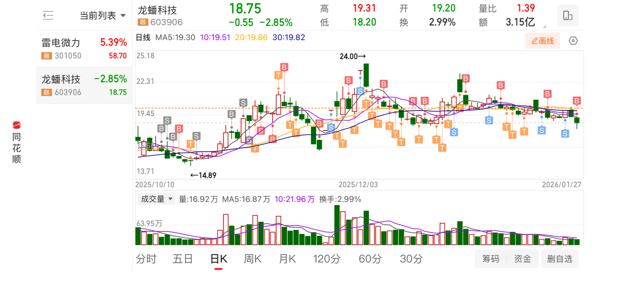The image size is (620, 286).
Task: Click the 筹码 button
Action: point(490,259)
